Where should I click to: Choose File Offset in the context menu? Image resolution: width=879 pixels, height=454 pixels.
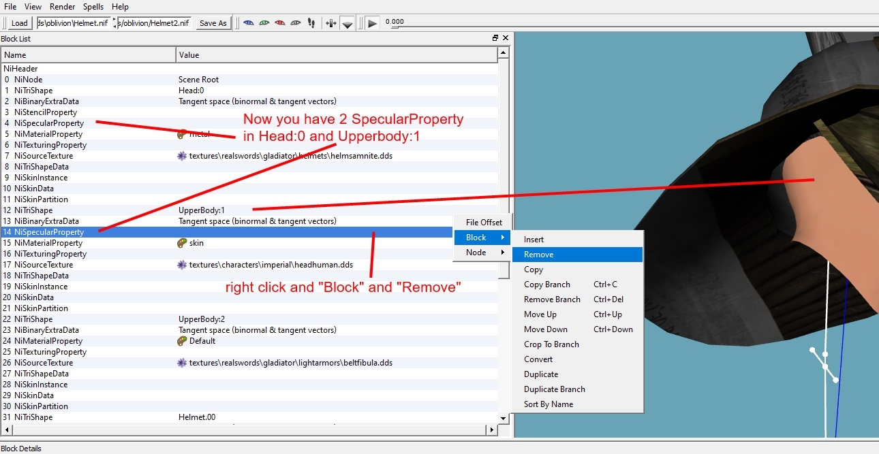pyautogui.click(x=483, y=223)
